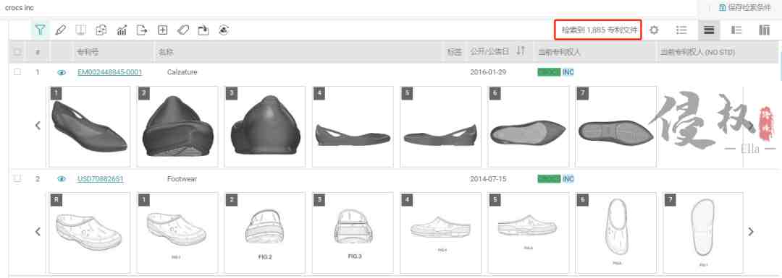Click the add plus-square icon
This screenshot has width=782, height=278.
163,30
